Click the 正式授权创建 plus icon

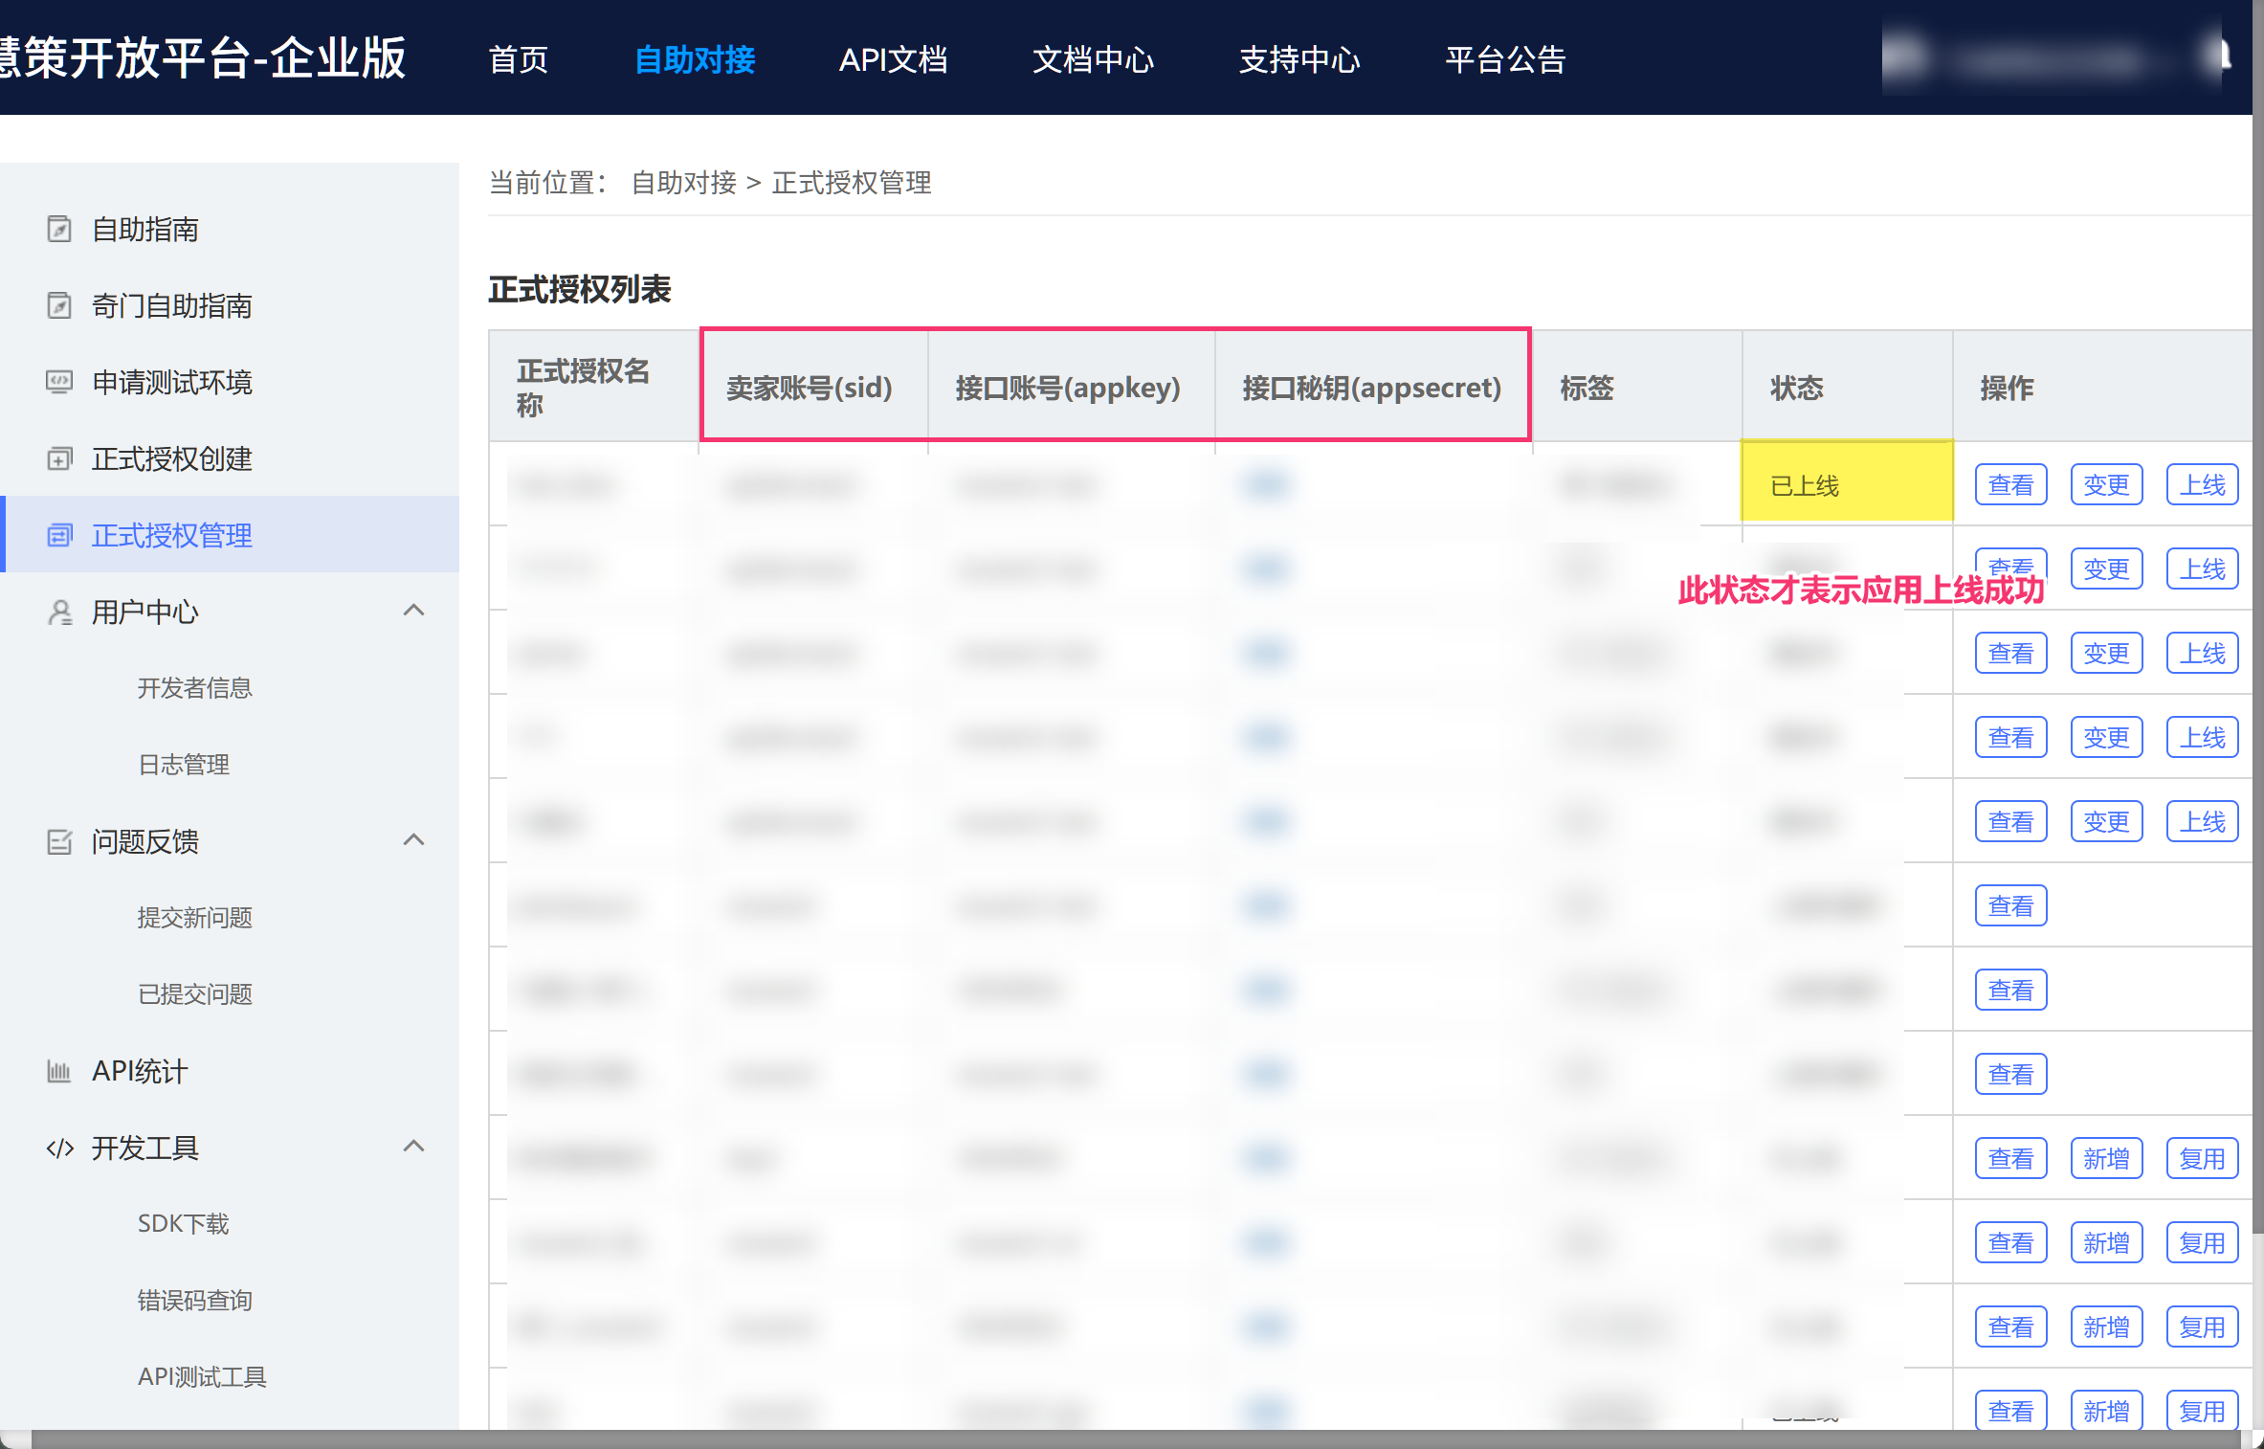pyautogui.click(x=59, y=459)
